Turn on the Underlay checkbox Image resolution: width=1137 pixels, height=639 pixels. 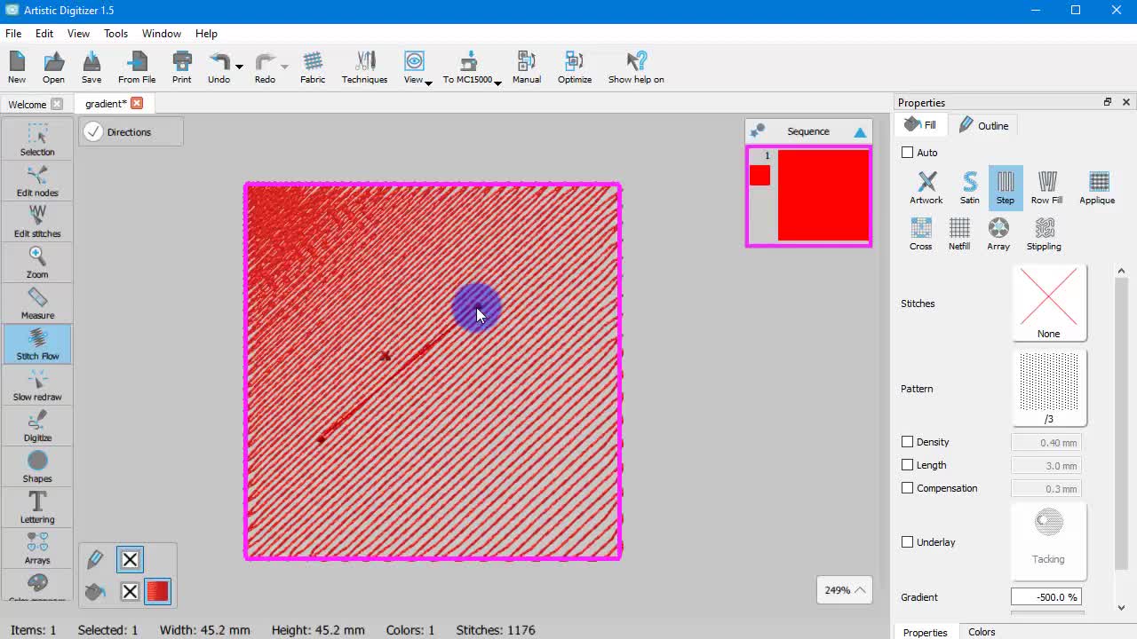907,542
